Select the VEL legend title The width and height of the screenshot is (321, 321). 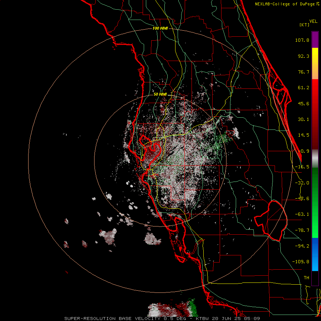pyautogui.click(x=314, y=21)
